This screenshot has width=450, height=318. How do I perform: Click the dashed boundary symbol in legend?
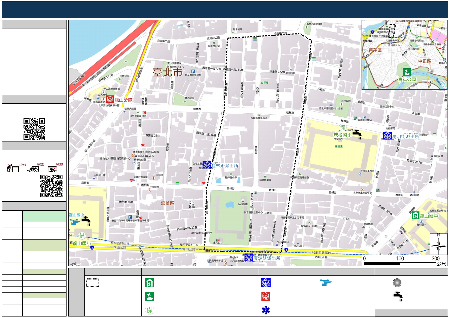click(x=93, y=282)
